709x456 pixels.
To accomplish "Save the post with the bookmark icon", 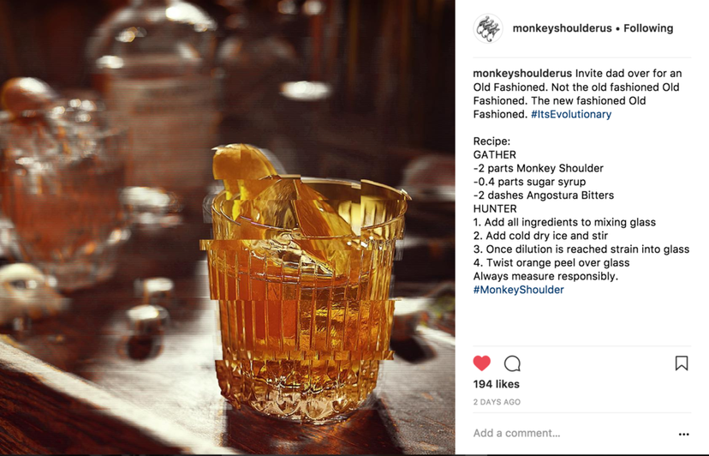I will pos(682,363).
